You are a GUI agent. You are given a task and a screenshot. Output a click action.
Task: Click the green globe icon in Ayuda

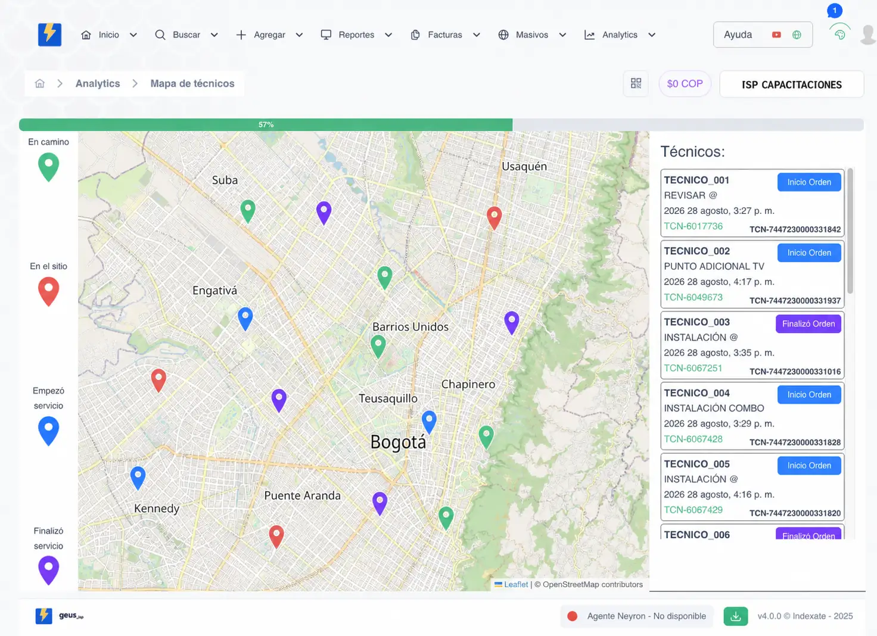click(797, 35)
